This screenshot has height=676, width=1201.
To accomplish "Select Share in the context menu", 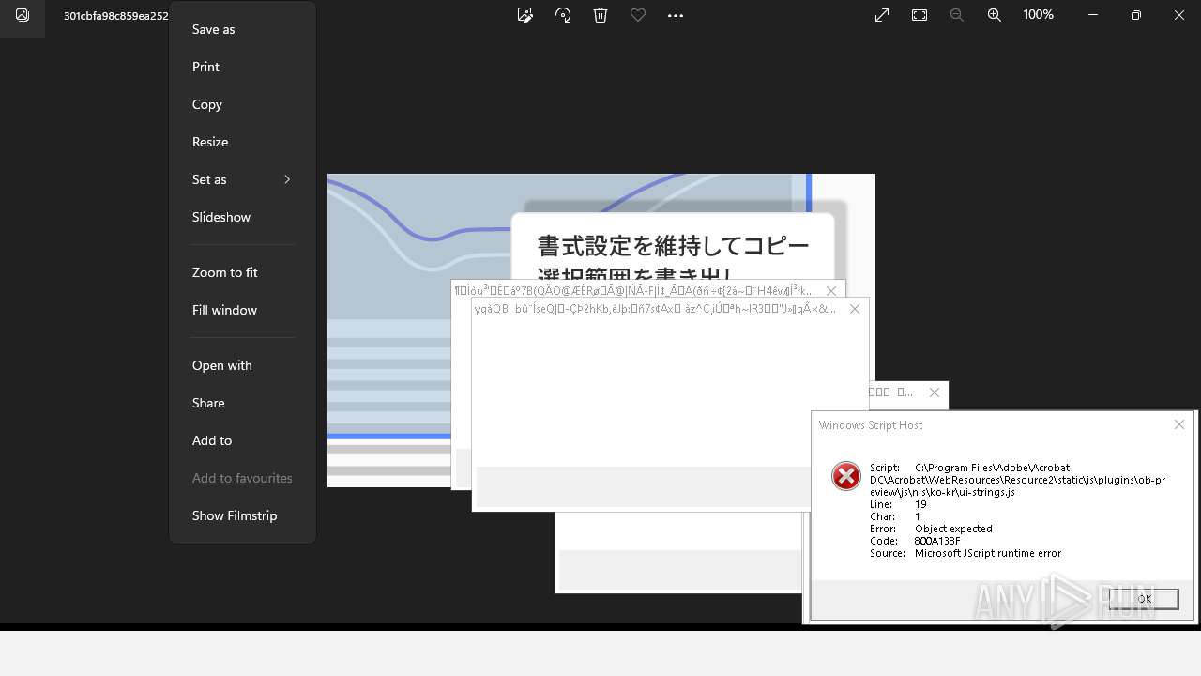I will pyautogui.click(x=242, y=403).
